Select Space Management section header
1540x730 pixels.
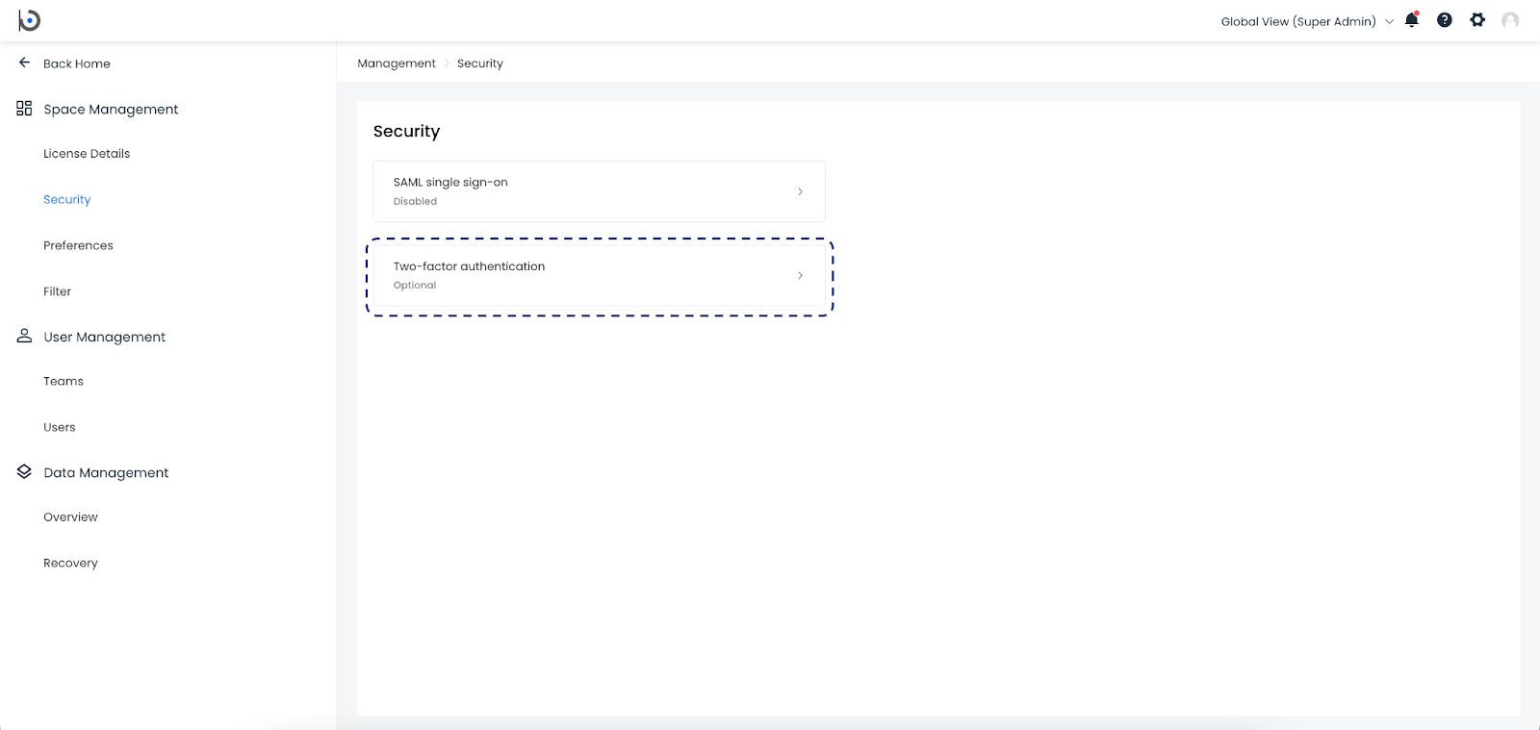click(x=111, y=109)
